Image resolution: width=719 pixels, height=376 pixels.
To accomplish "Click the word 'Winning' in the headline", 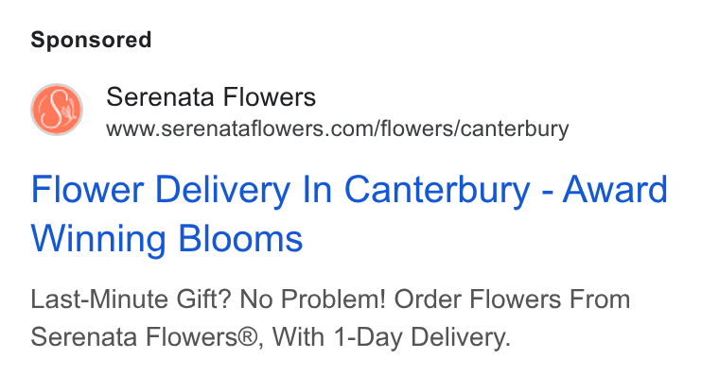I will click(x=98, y=239).
